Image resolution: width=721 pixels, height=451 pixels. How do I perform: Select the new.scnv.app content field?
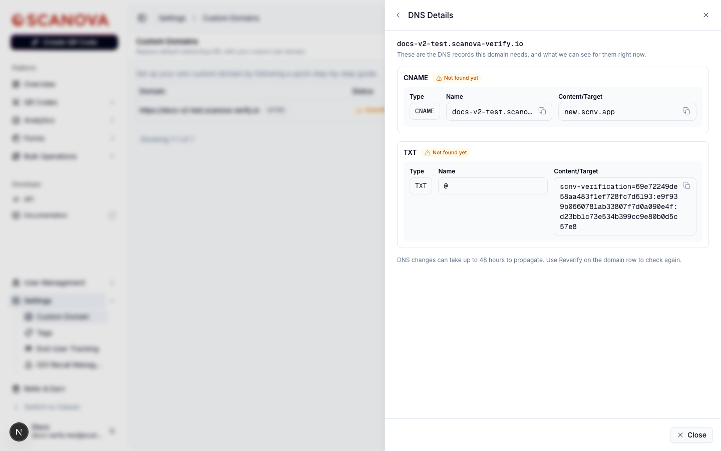[x=627, y=112]
